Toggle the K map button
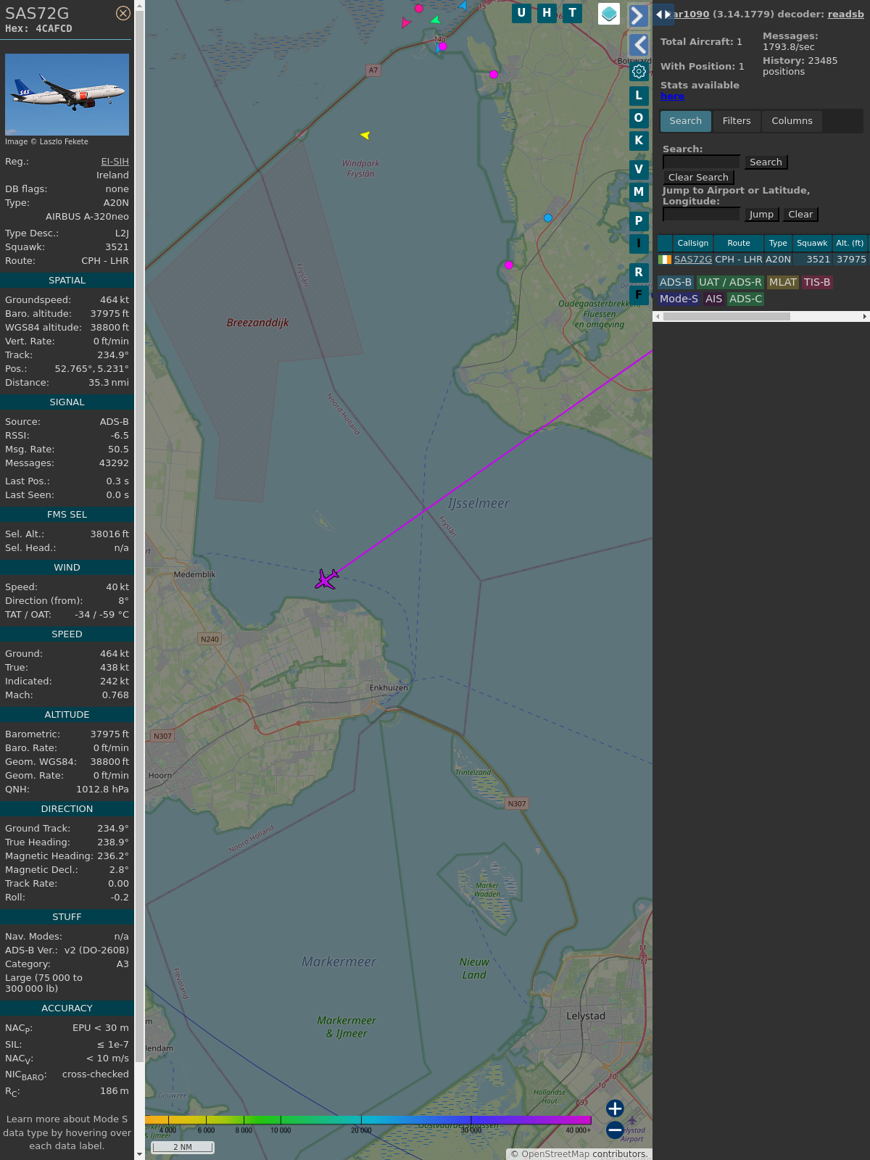Viewport: 870px width, 1160px height. click(x=639, y=141)
